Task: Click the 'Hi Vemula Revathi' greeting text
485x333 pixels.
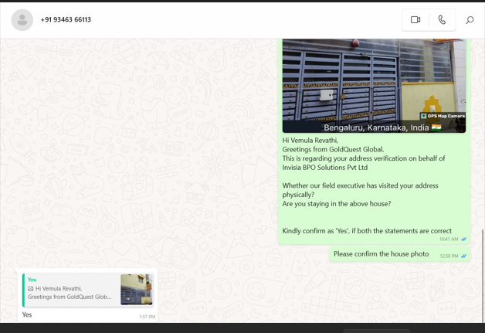Action: 310,141
